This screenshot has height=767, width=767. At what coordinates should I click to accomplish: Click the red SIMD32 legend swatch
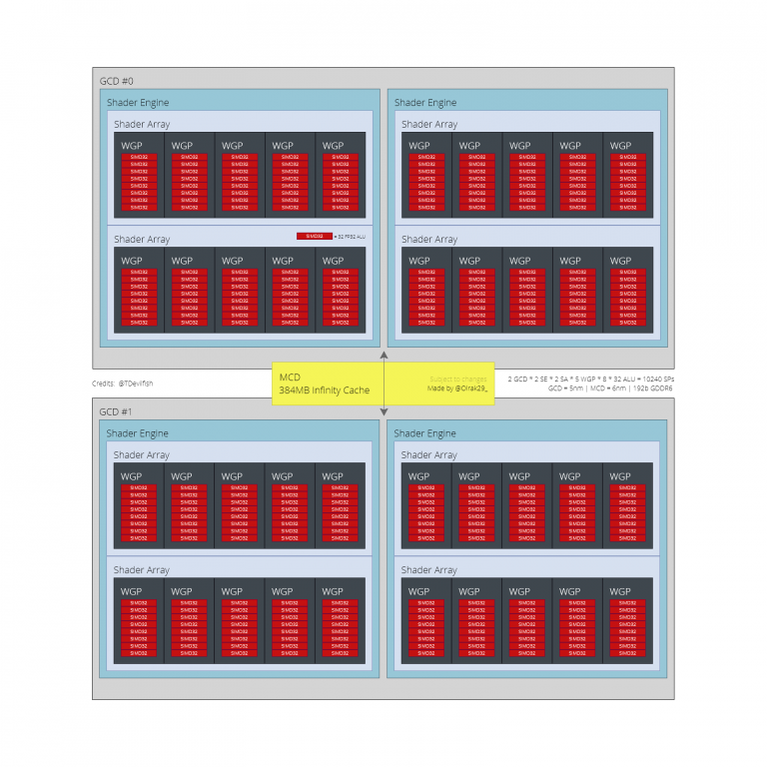click(x=314, y=237)
